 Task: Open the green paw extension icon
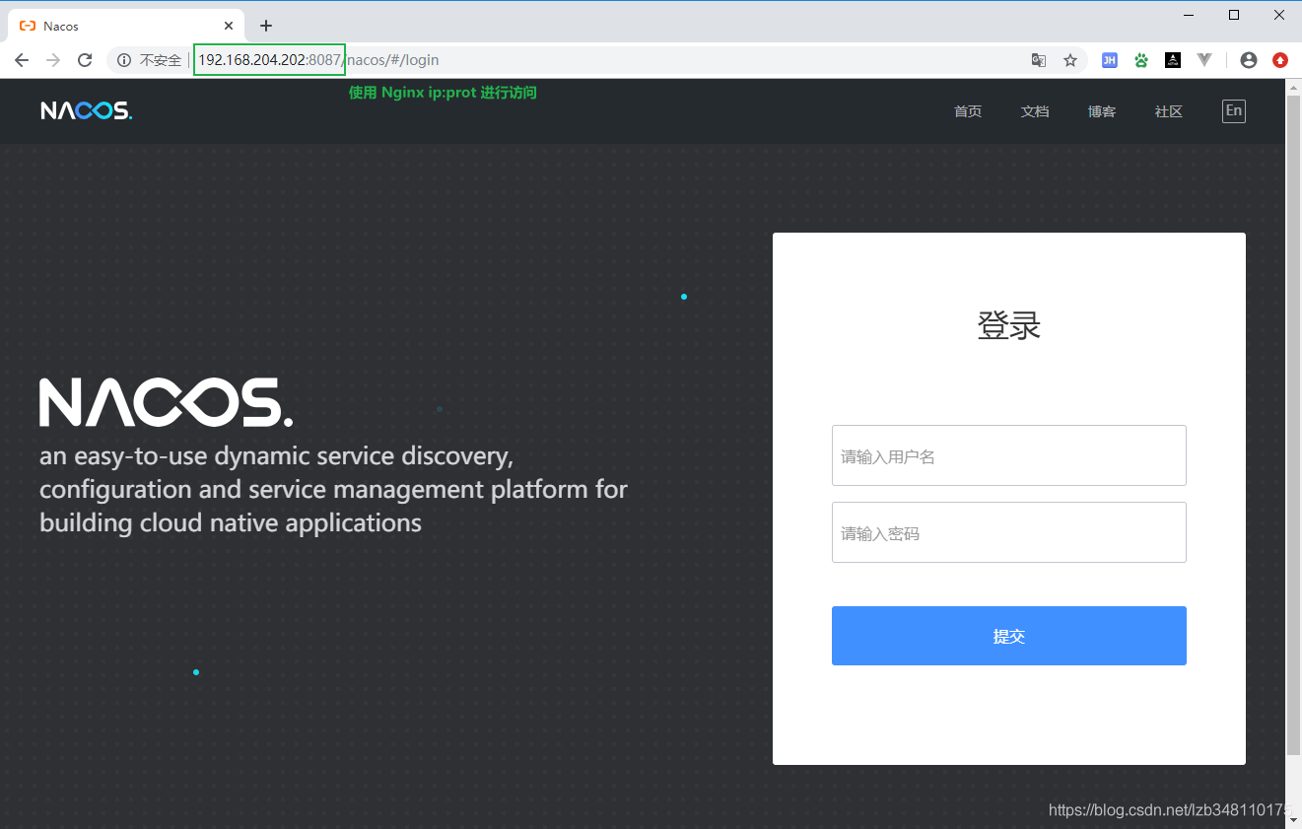[1141, 60]
